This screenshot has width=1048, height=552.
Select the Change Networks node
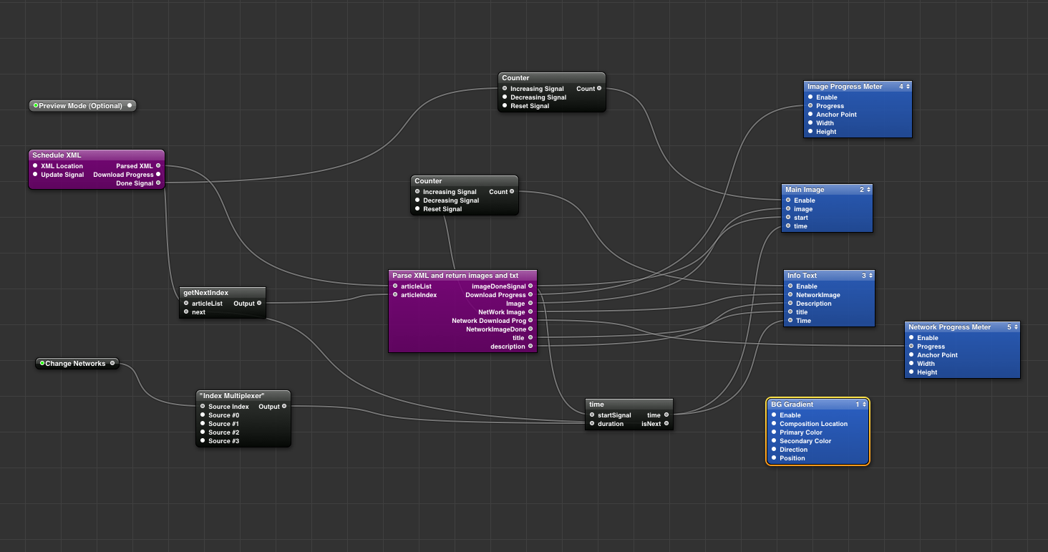coord(75,364)
